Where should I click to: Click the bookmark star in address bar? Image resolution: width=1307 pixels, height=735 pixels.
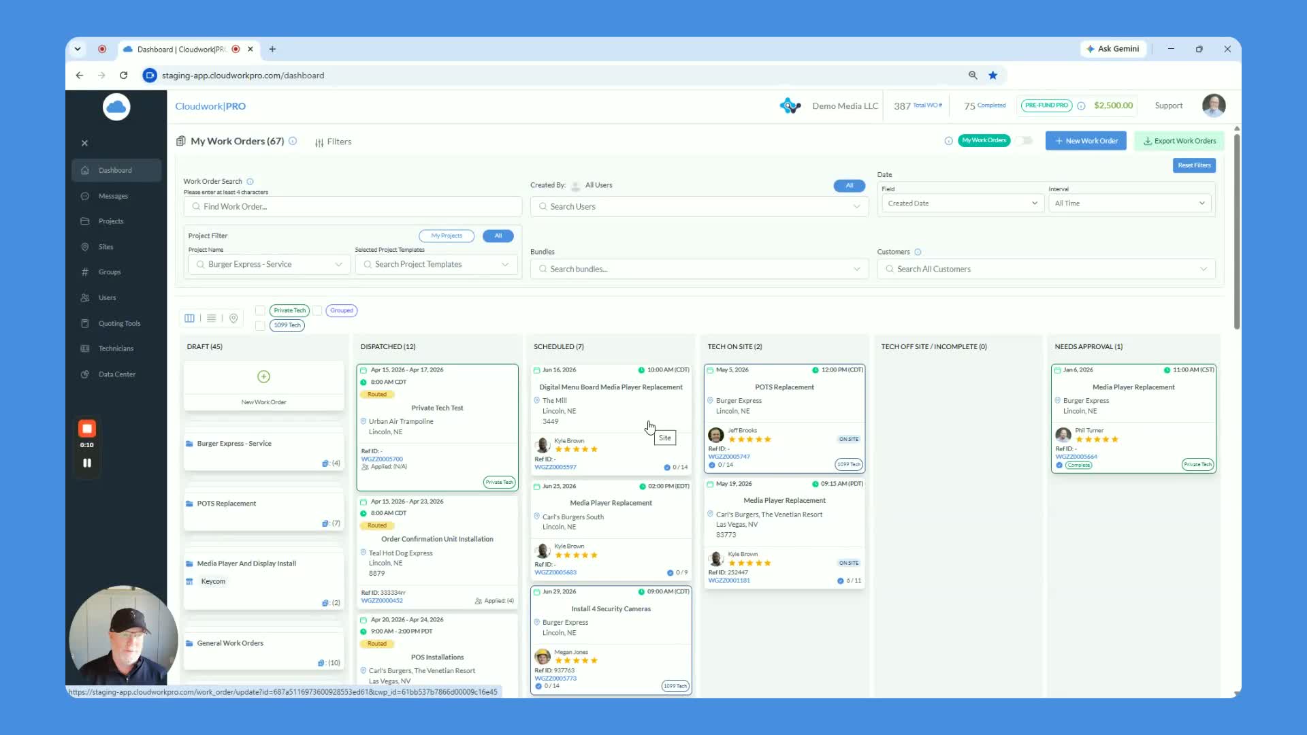[993, 76]
